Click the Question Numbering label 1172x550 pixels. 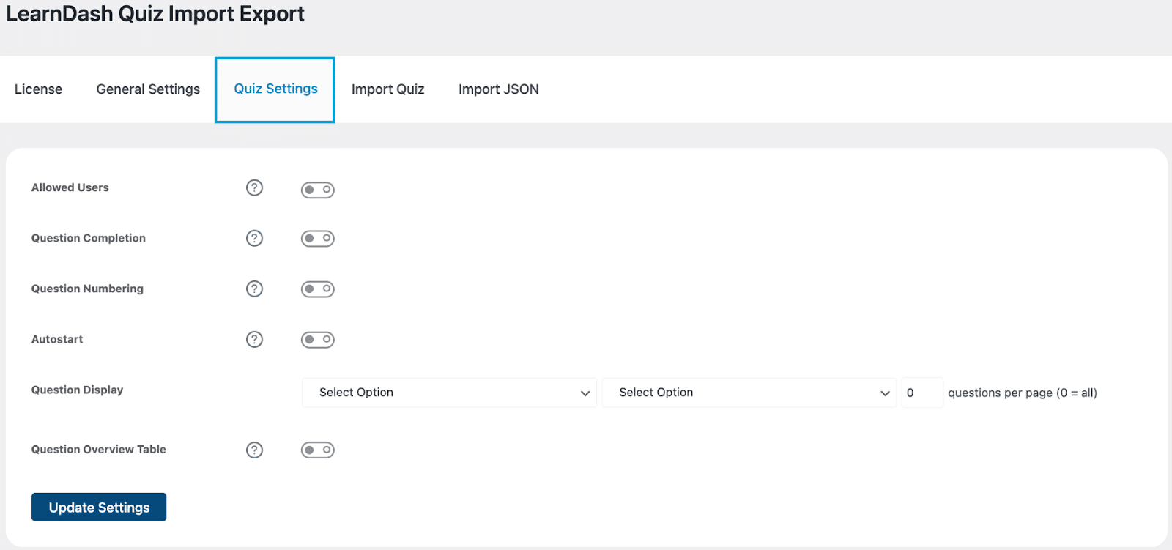[87, 289]
